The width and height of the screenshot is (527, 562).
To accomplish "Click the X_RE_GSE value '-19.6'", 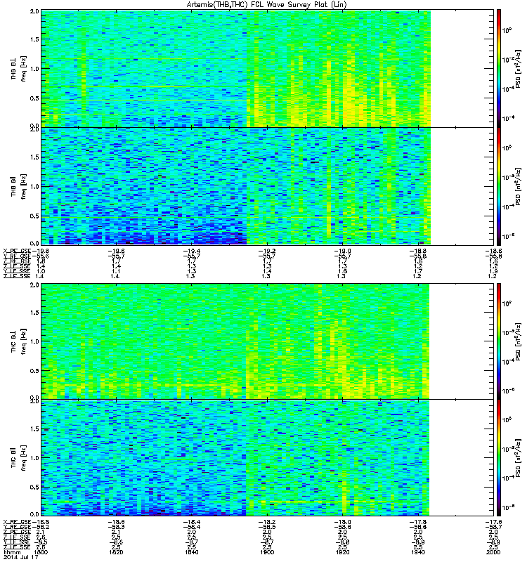I will pos(116,251).
